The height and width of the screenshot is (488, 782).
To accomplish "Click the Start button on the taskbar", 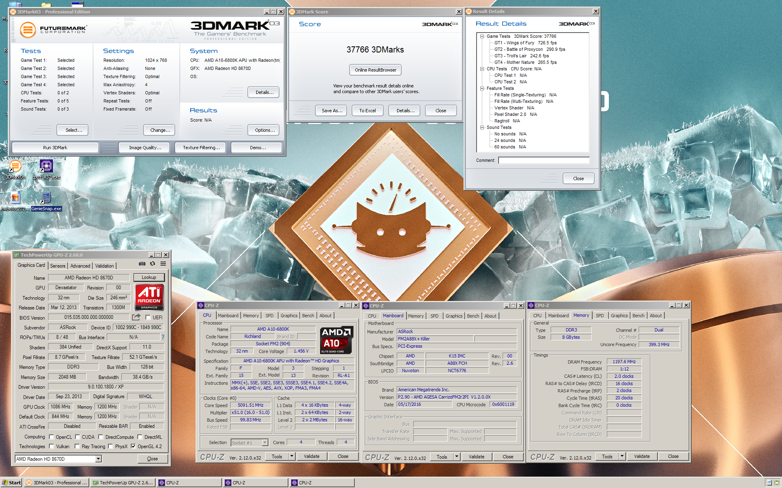I will tap(11, 483).
